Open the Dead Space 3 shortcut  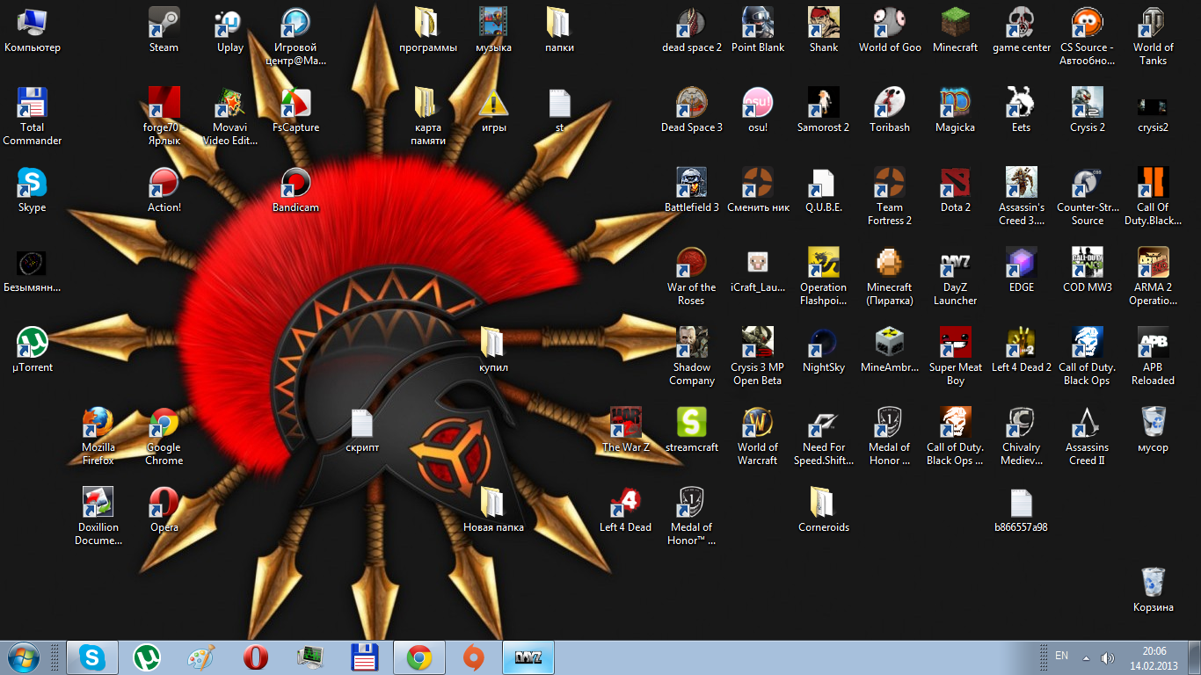coord(692,111)
